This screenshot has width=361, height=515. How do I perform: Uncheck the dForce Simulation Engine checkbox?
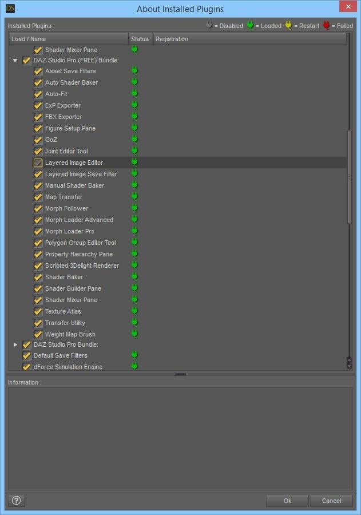[27, 366]
